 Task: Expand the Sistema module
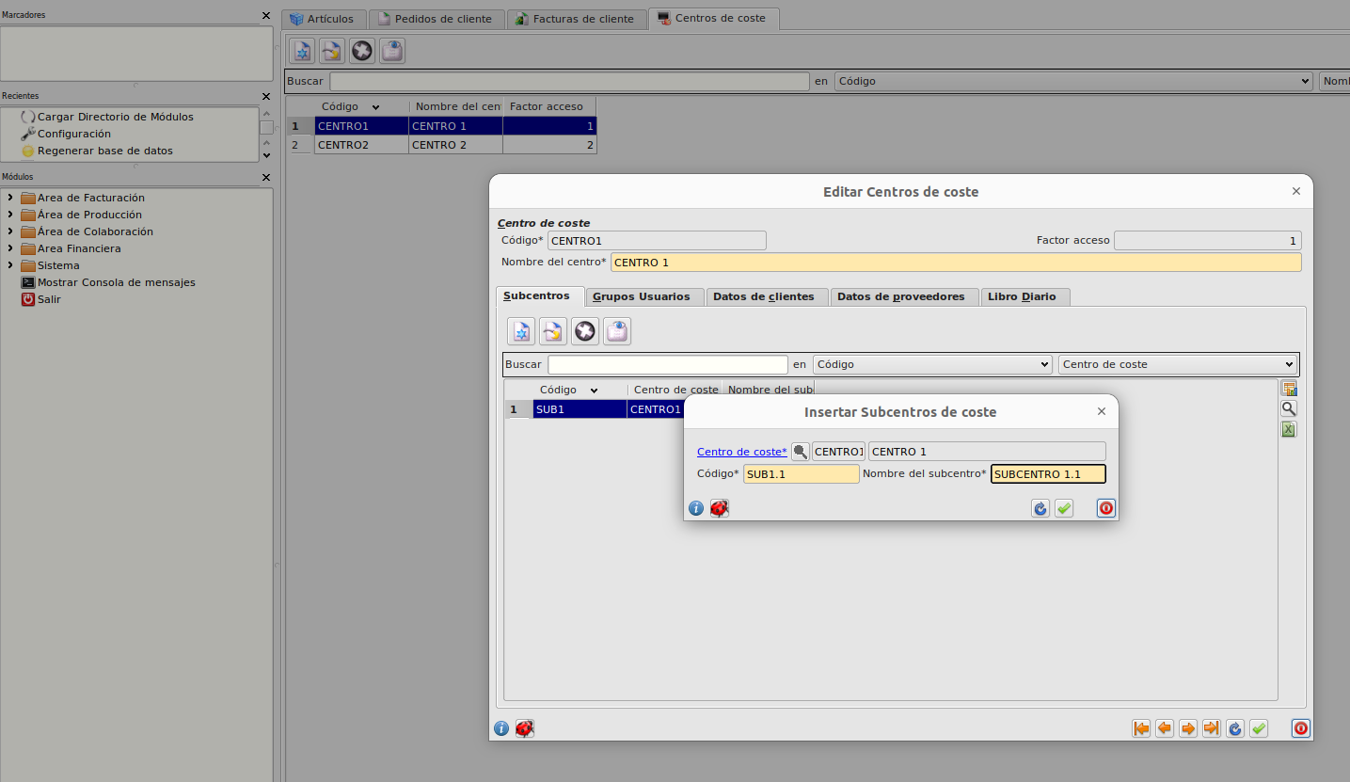coord(9,265)
